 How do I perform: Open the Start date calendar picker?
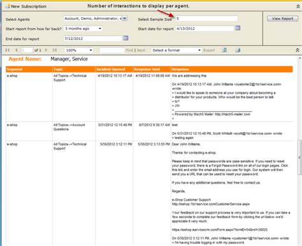coord(238,28)
